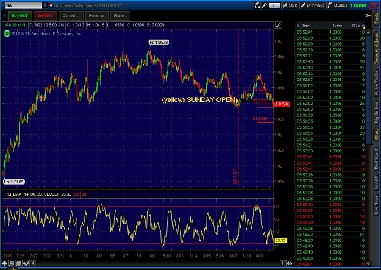Click the zoom-in magnifier icon
The height and width of the screenshot is (270, 381).
coord(12,263)
